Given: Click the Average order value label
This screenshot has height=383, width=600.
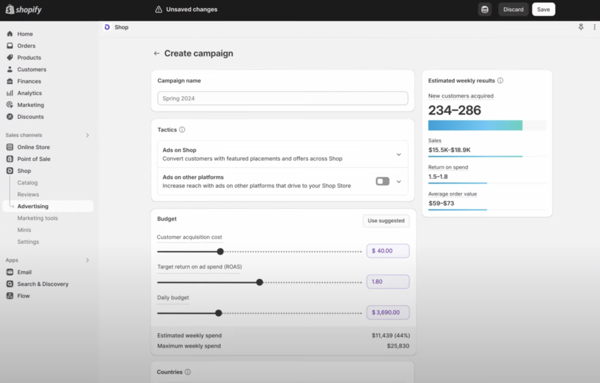Looking at the screenshot, I should click(452, 194).
